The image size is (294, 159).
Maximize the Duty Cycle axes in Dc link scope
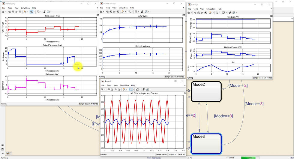click(183, 15)
